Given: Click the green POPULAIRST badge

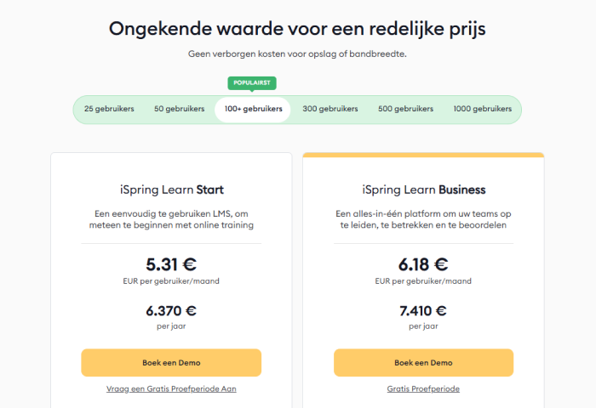Looking at the screenshot, I should pos(252,83).
